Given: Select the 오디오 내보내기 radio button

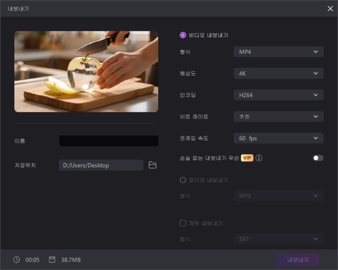Looking at the screenshot, I should pos(183,180).
